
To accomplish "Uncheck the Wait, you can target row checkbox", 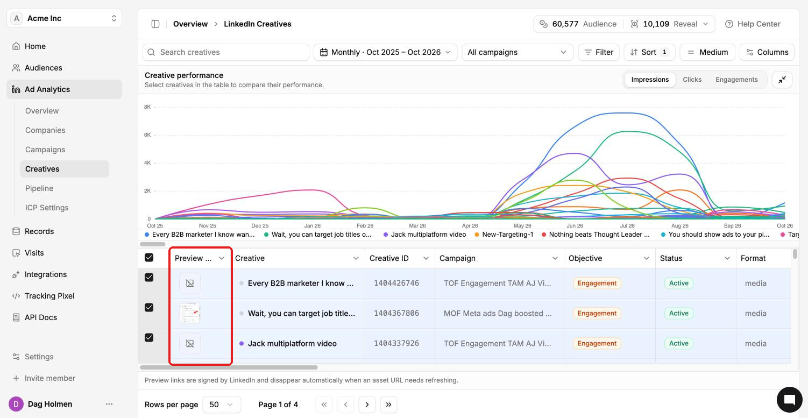I will (x=149, y=308).
